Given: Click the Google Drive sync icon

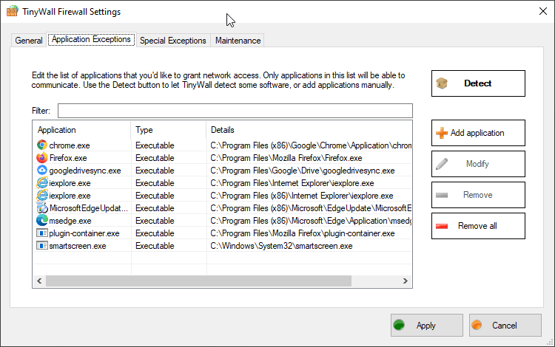Looking at the screenshot, I should point(42,171).
